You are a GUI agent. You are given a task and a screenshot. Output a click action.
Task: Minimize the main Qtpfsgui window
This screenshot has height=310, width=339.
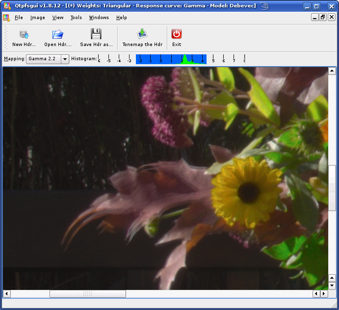coord(307,6)
